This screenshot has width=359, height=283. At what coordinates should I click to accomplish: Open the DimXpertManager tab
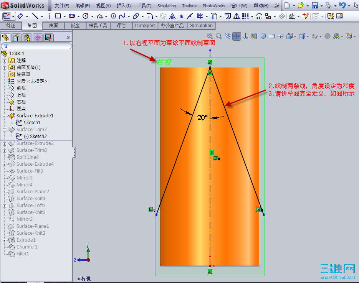click(38, 38)
